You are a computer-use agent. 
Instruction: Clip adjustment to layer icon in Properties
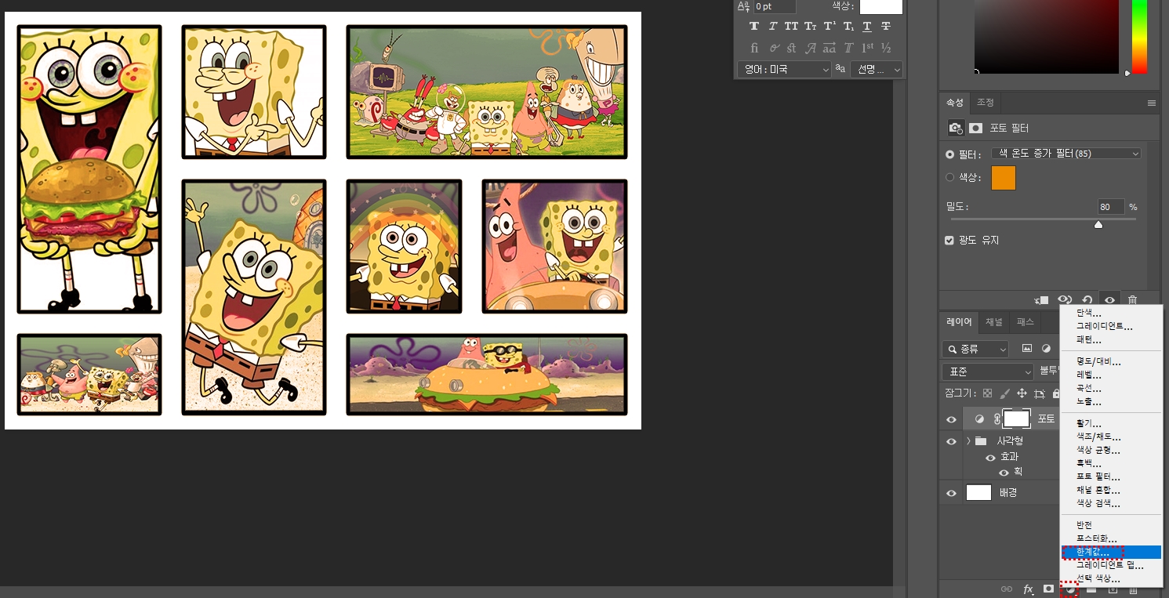[1041, 300]
